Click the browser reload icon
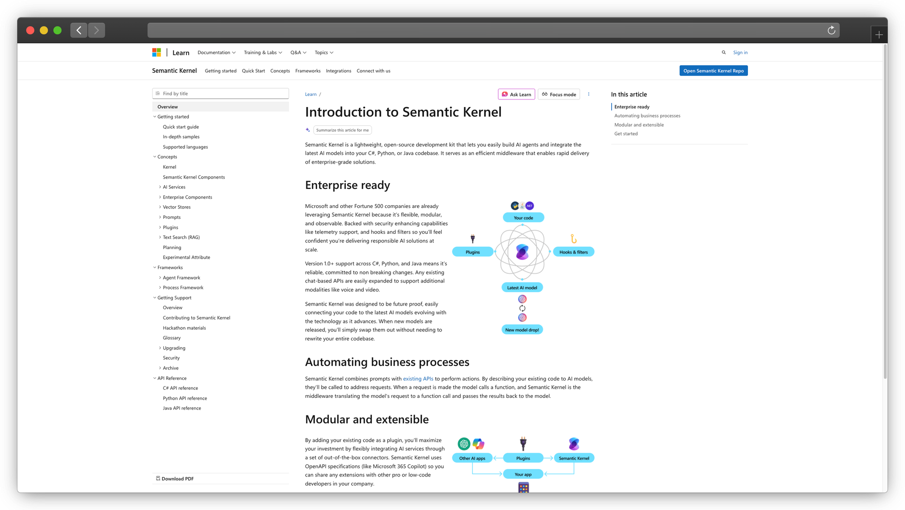Screen dimensions: 905x510 click(x=831, y=30)
